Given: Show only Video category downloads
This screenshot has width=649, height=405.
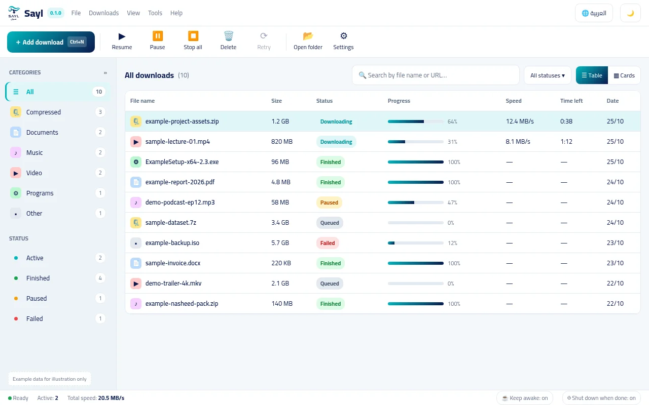Looking at the screenshot, I should click(x=58, y=173).
